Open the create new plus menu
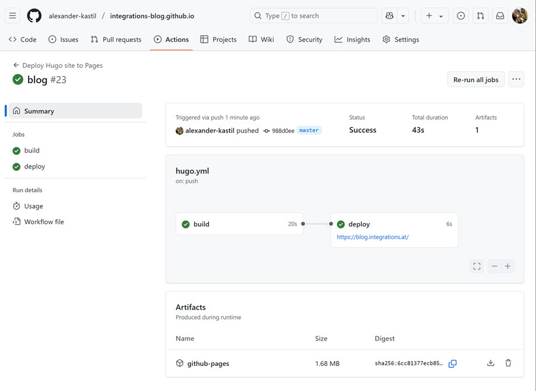The image size is (536, 391). pyautogui.click(x=434, y=15)
